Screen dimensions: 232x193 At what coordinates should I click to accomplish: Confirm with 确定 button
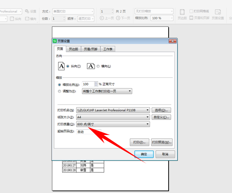[144, 154]
